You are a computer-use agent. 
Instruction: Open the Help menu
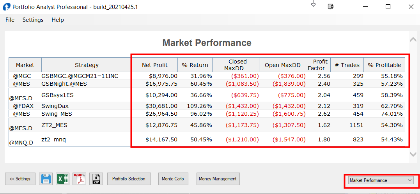pyautogui.click(x=57, y=20)
